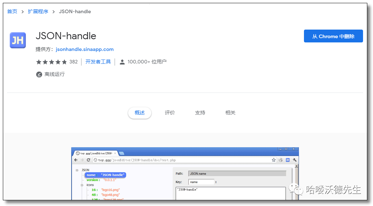This screenshot has width=373, height=206.
Task: Click the user count person icon
Action: 122,62
